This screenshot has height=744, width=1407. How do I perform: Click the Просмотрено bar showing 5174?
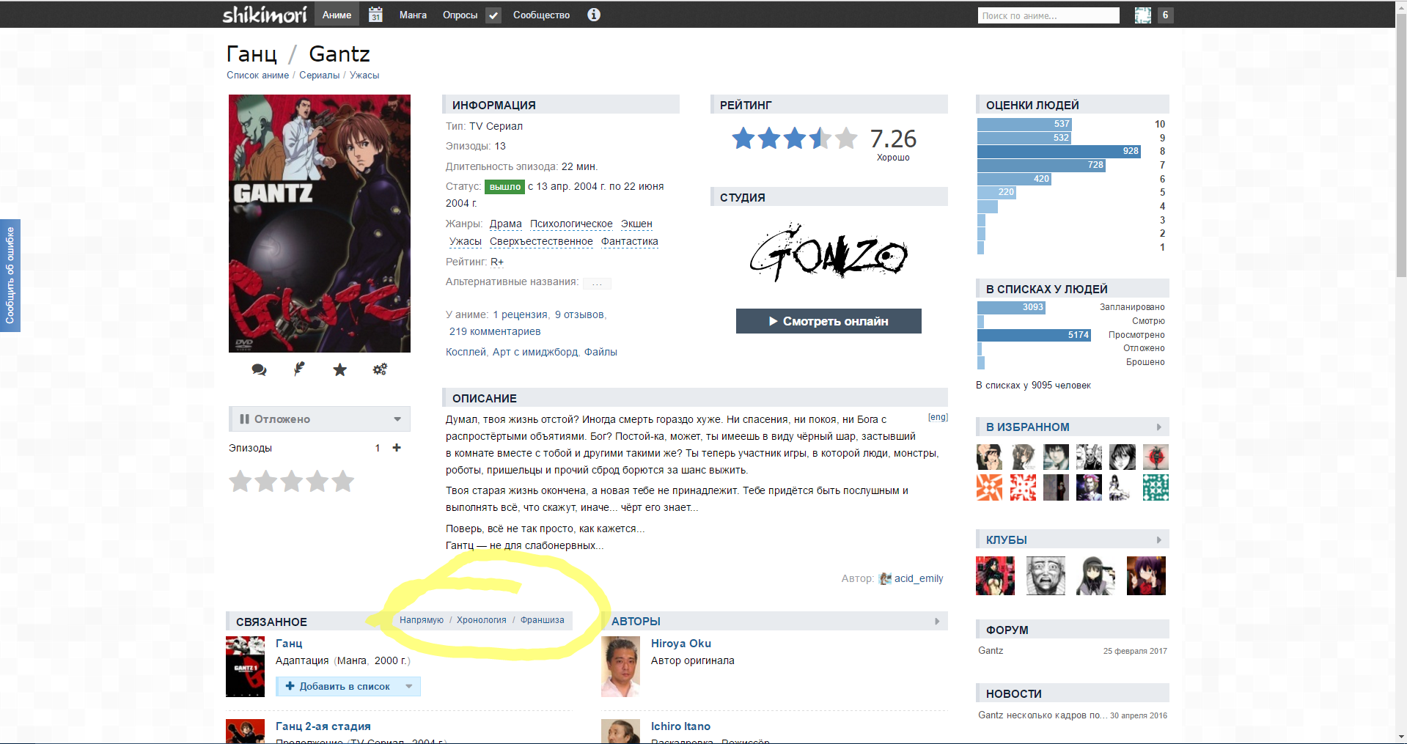pyautogui.click(x=1035, y=335)
